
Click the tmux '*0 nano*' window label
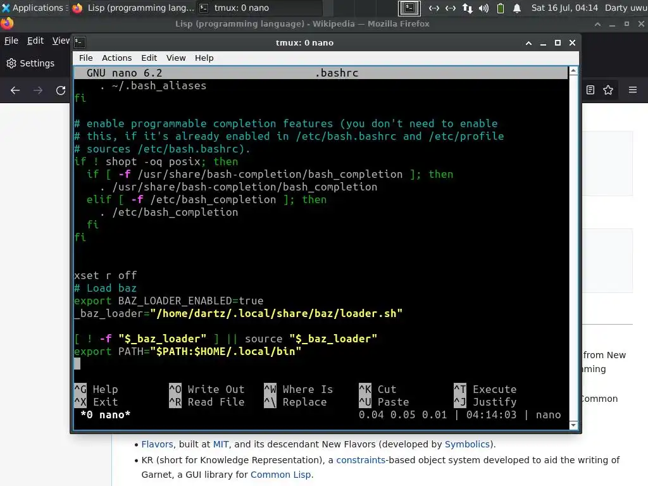(x=106, y=414)
